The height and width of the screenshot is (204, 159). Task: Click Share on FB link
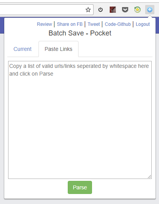70,24
